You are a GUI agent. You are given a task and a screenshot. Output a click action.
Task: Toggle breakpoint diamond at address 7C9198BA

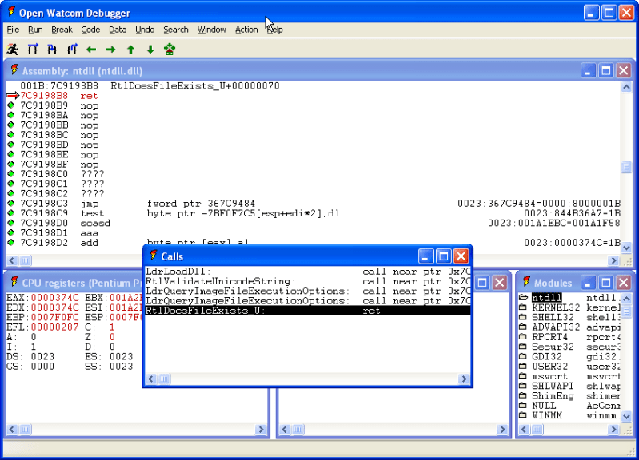click(x=11, y=115)
